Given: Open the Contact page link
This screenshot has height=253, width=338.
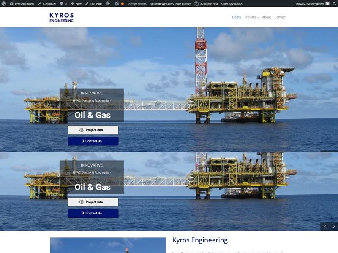Looking at the screenshot, I should (x=280, y=17).
